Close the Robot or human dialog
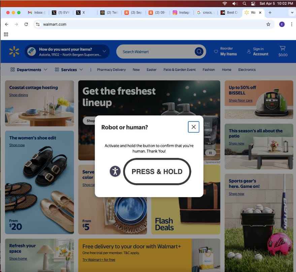Viewport: 296px width, 272px height. coord(194,127)
